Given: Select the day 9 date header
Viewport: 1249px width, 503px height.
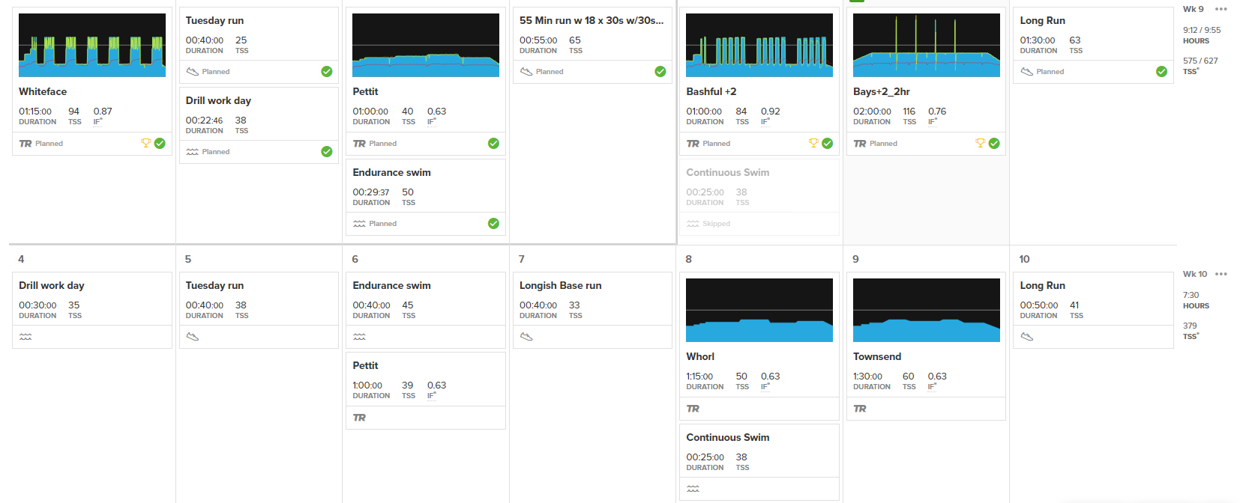Looking at the screenshot, I should (855, 259).
